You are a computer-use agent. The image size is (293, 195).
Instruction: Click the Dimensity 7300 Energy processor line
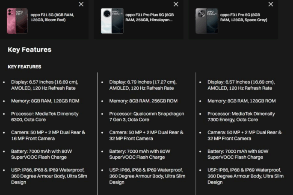[x=241, y=117]
